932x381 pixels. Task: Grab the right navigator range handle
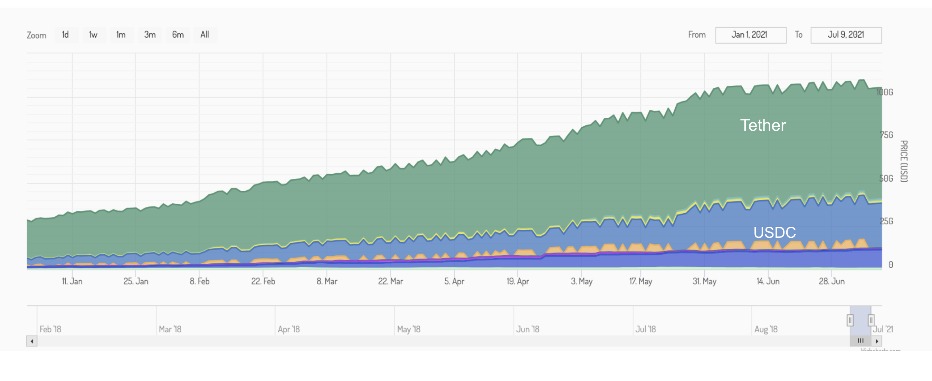coord(871,320)
